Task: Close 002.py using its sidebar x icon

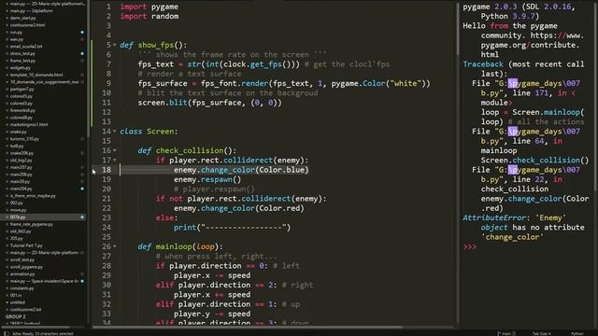Action: [x=7, y=203]
